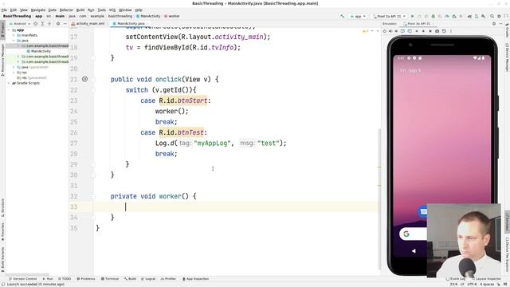Click the Make Project hammer icon

click(x=342, y=16)
